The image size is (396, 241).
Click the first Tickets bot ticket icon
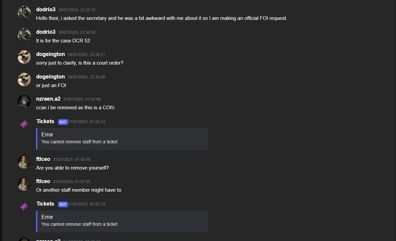24,124
